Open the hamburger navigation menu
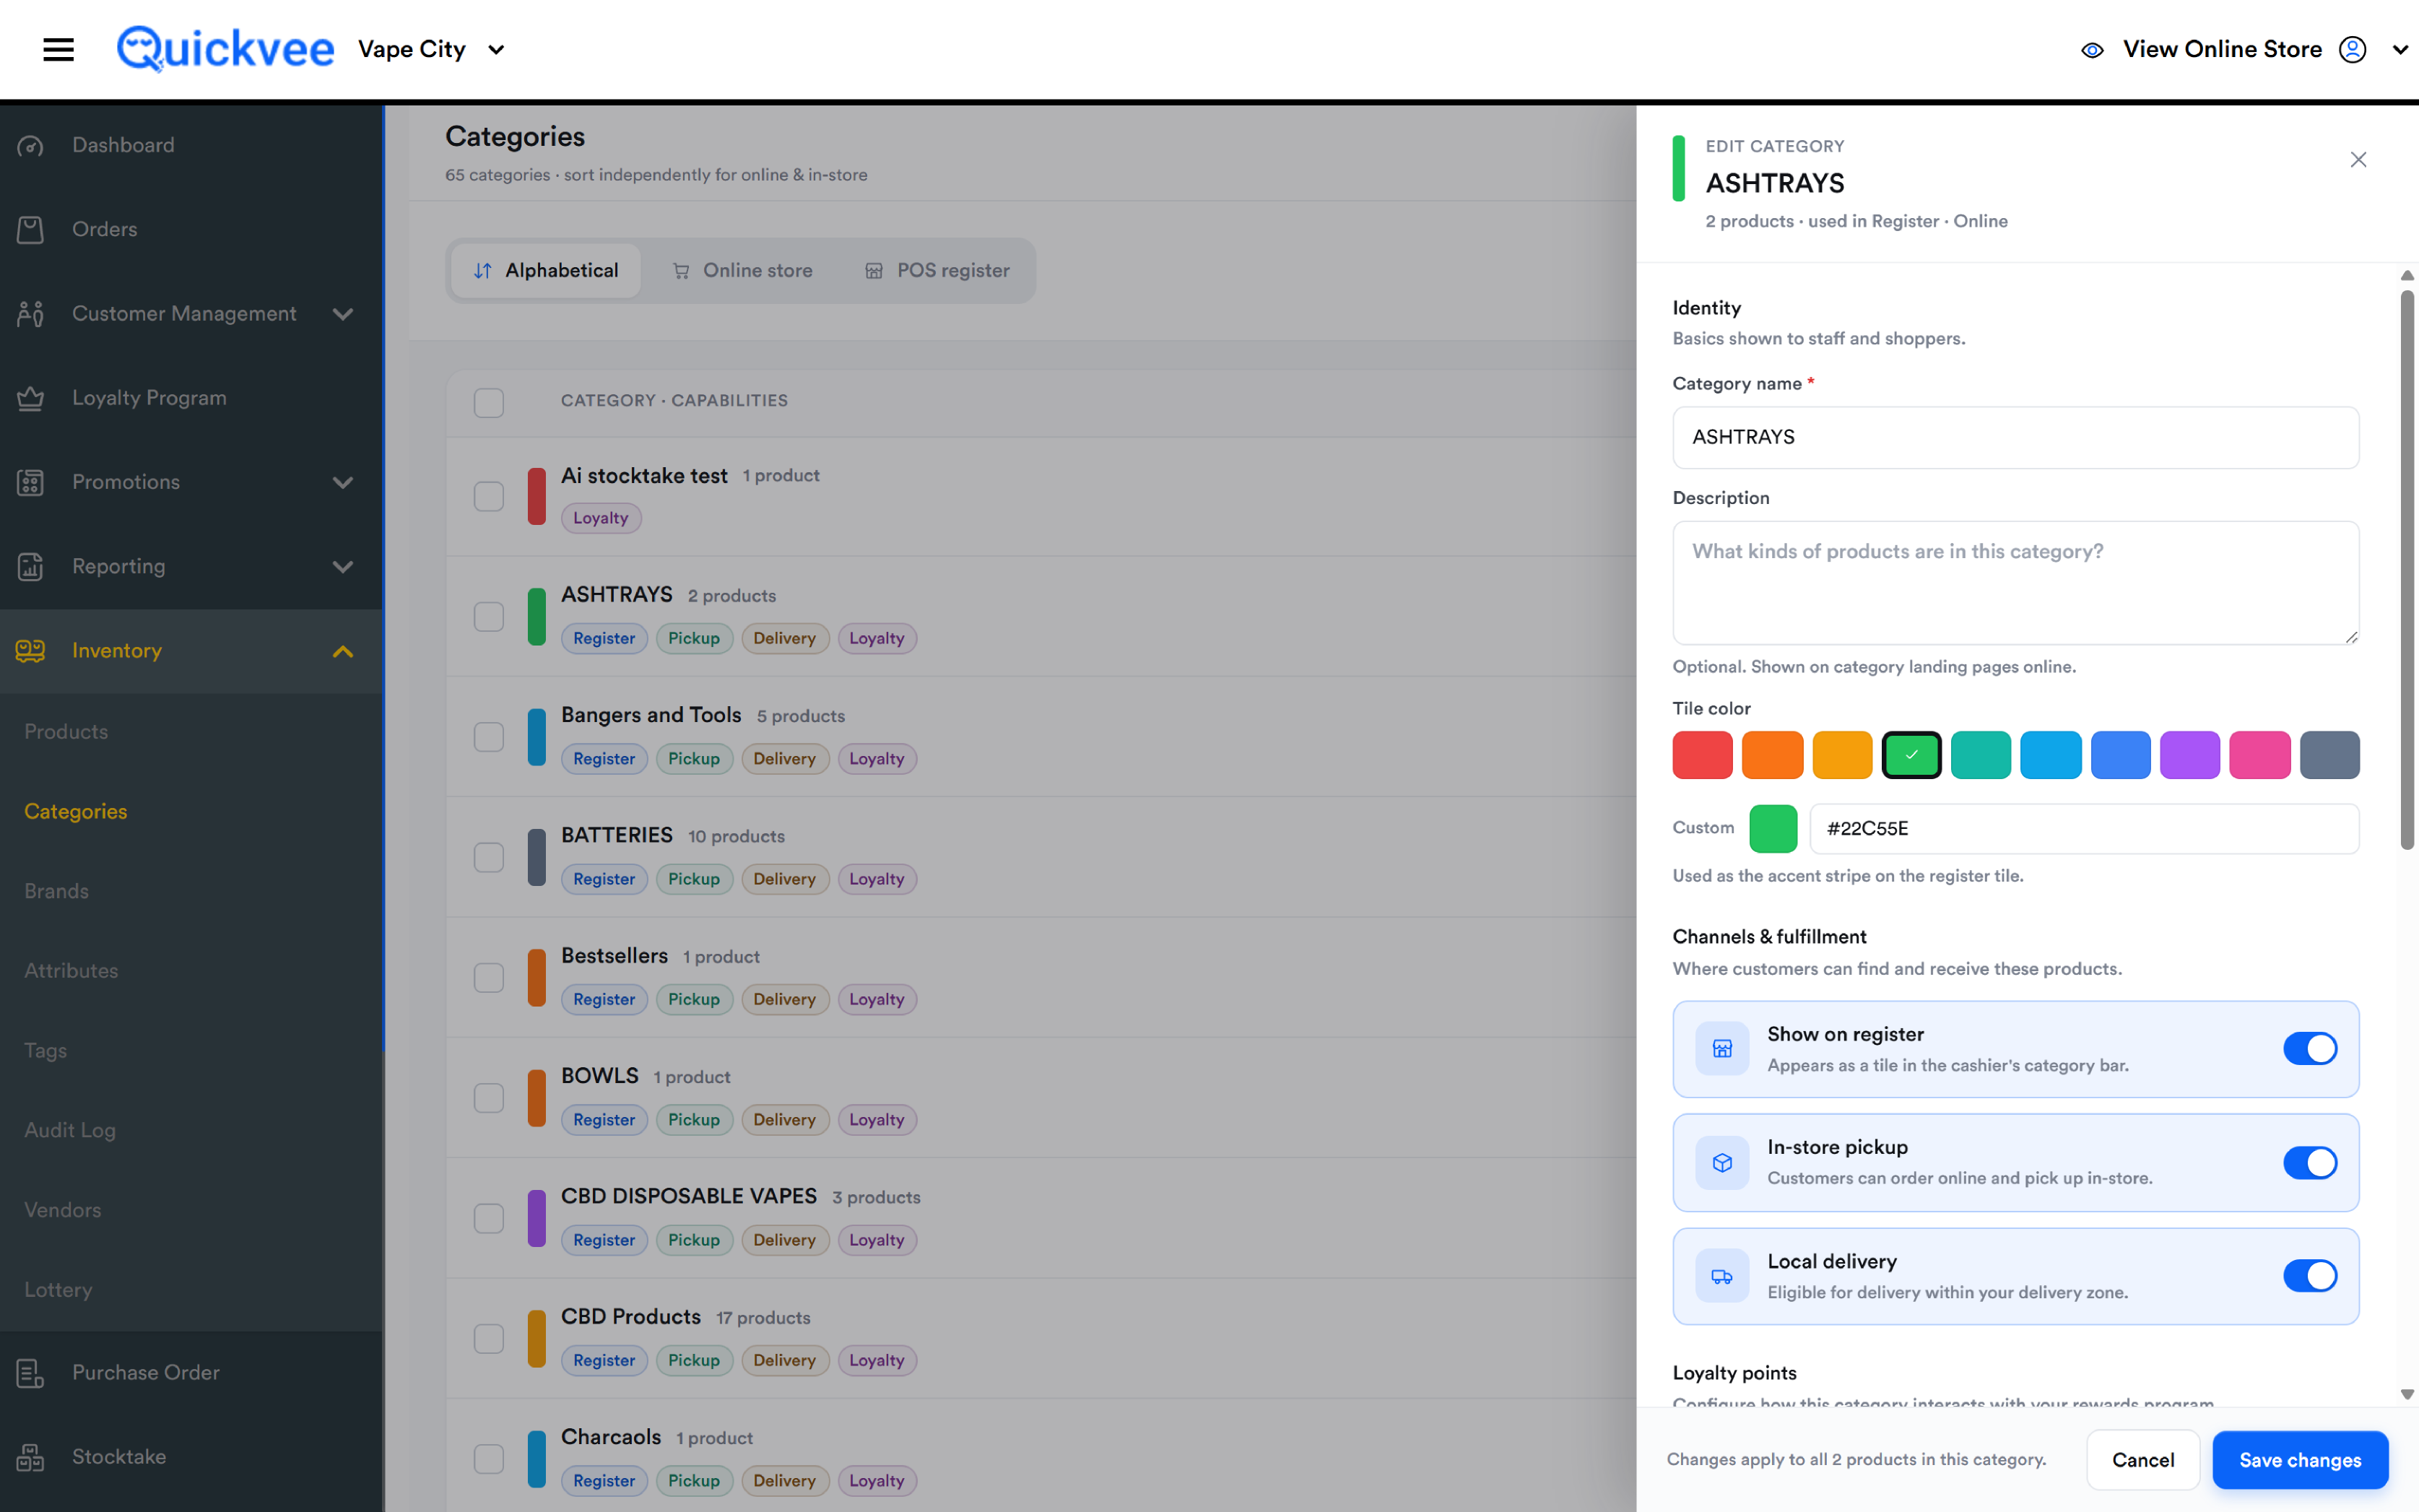 [x=58, y=49]
